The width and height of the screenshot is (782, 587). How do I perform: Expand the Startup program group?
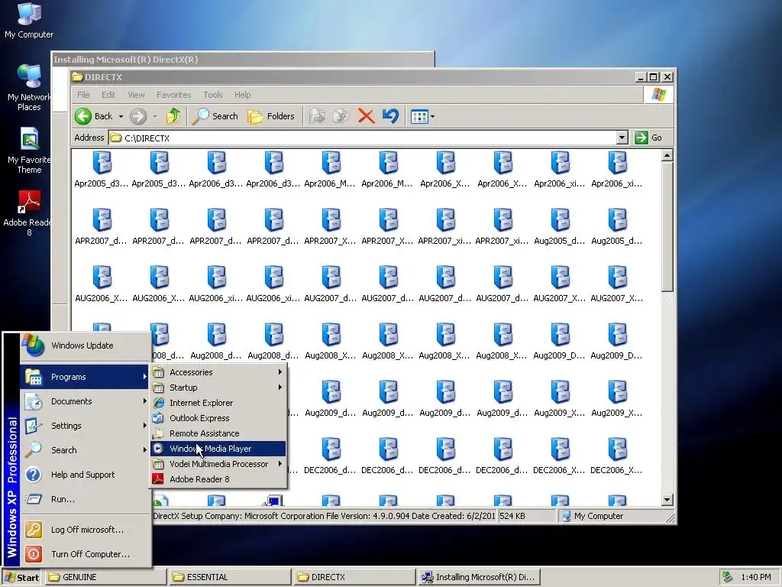click(218, 388)
